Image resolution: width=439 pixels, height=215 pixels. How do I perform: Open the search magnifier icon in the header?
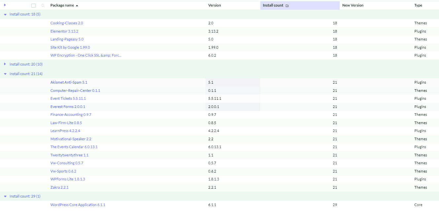(x=43, y=6)
